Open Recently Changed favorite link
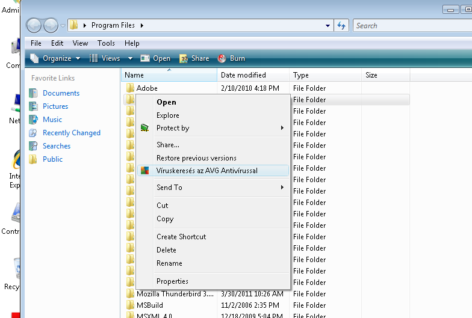Image resolution: width=472 pixels, height=318 pixels. (72, 133)
